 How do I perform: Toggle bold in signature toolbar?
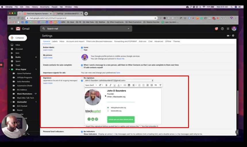(x=106, y=85)
